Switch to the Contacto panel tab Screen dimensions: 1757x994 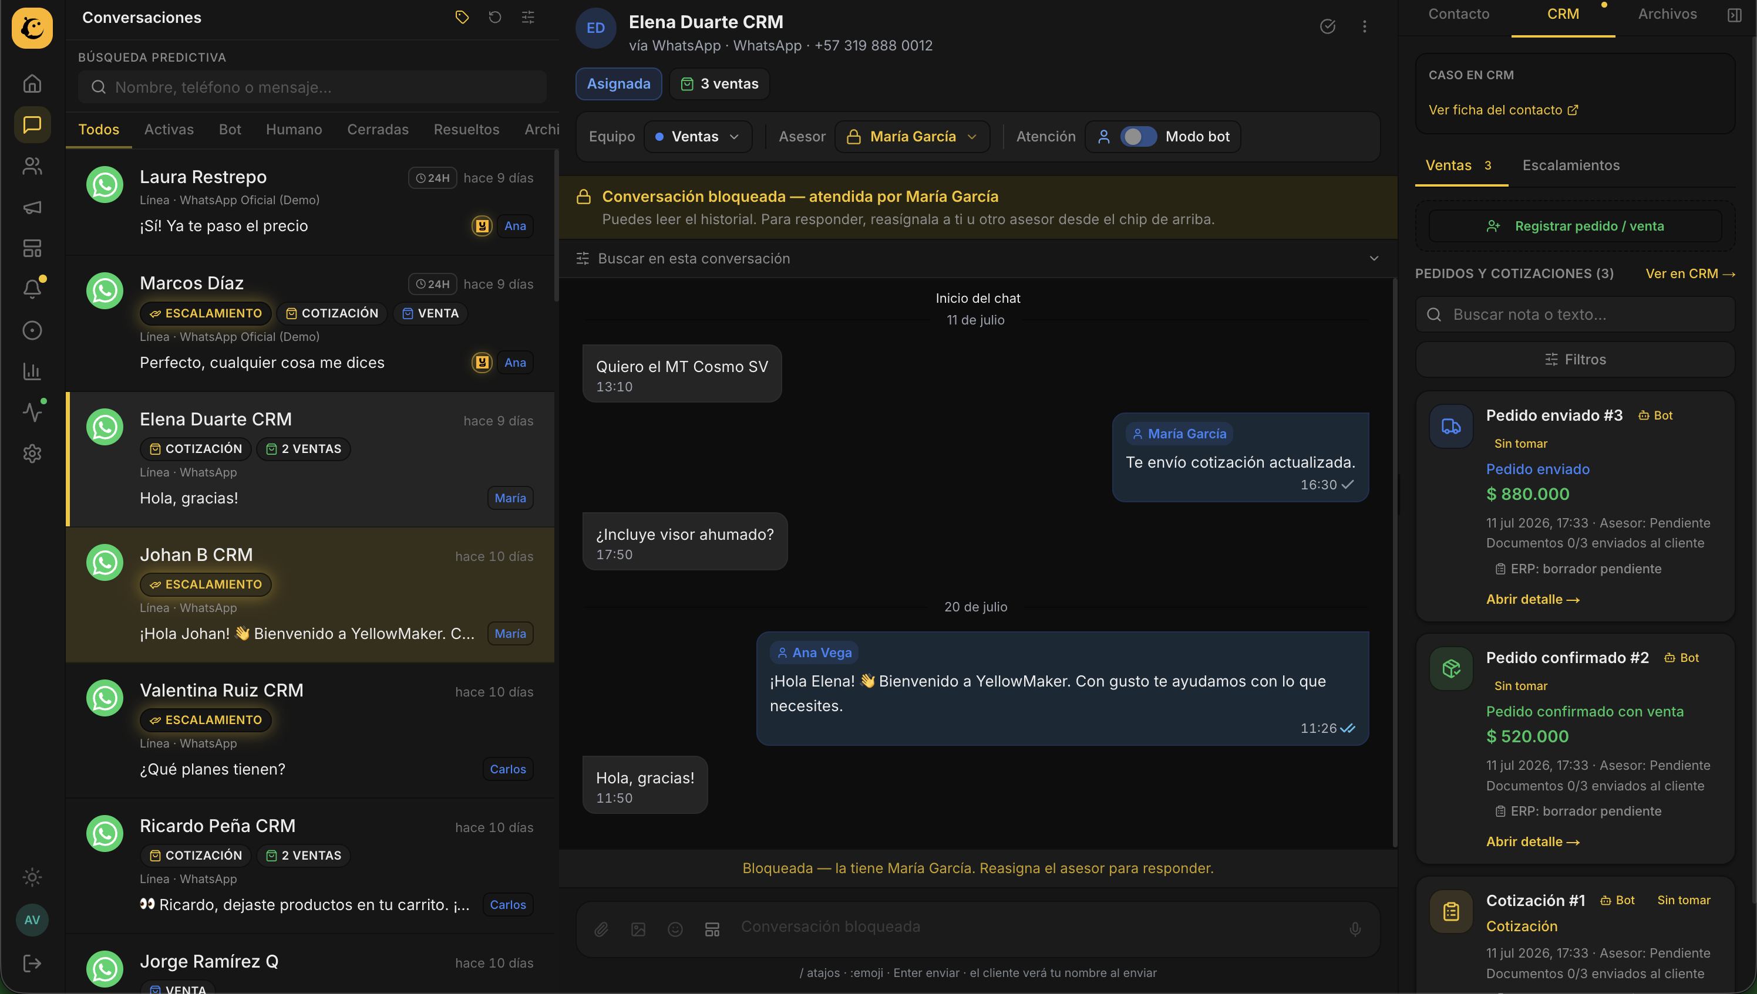[x=1459, y=14]
